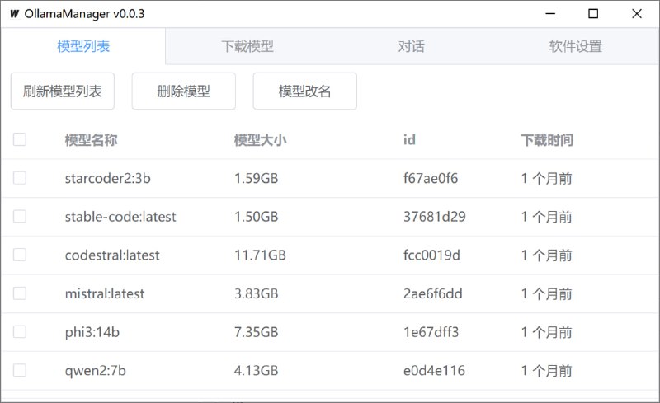
Task: Click the 模型改名 button
Action: [304, 91]
